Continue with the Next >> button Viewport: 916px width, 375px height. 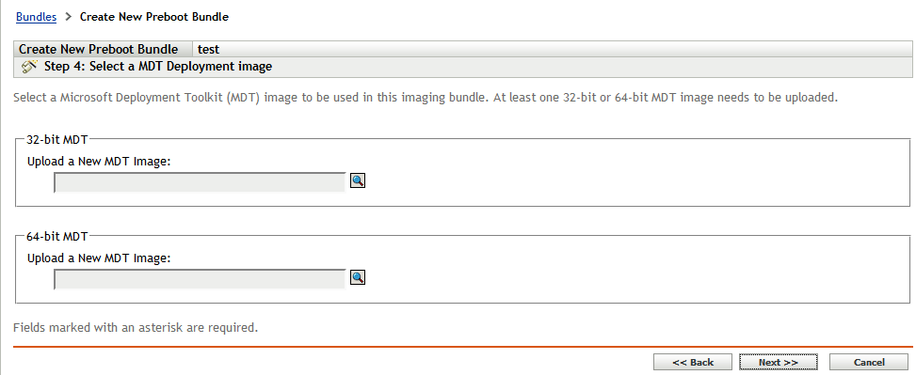coord(779,362)
